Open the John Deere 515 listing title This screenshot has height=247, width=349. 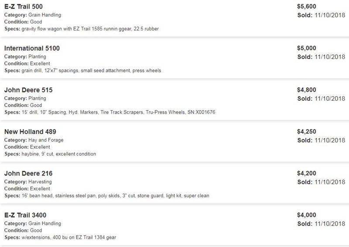(x=28, y=90)
